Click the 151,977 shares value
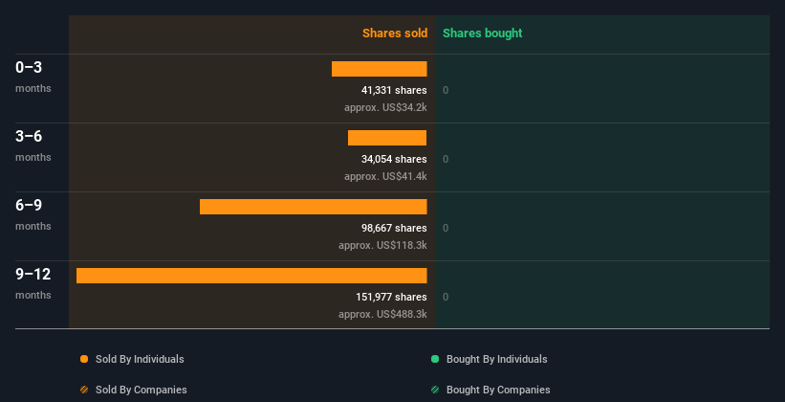This screenshot has width=785, height=402. point(391,298)
